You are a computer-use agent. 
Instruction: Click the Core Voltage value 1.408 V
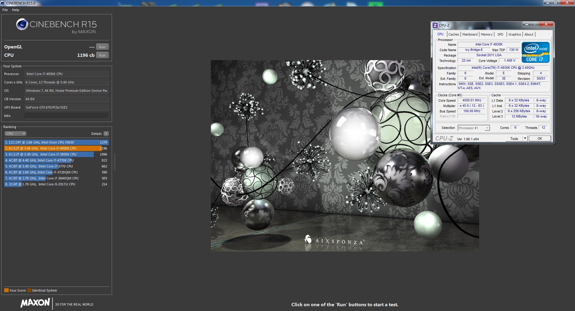[509, 60]
